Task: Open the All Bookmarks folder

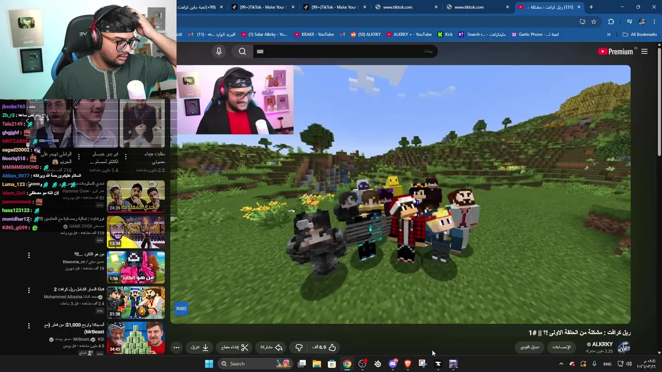Action: (x=640, y=35)
